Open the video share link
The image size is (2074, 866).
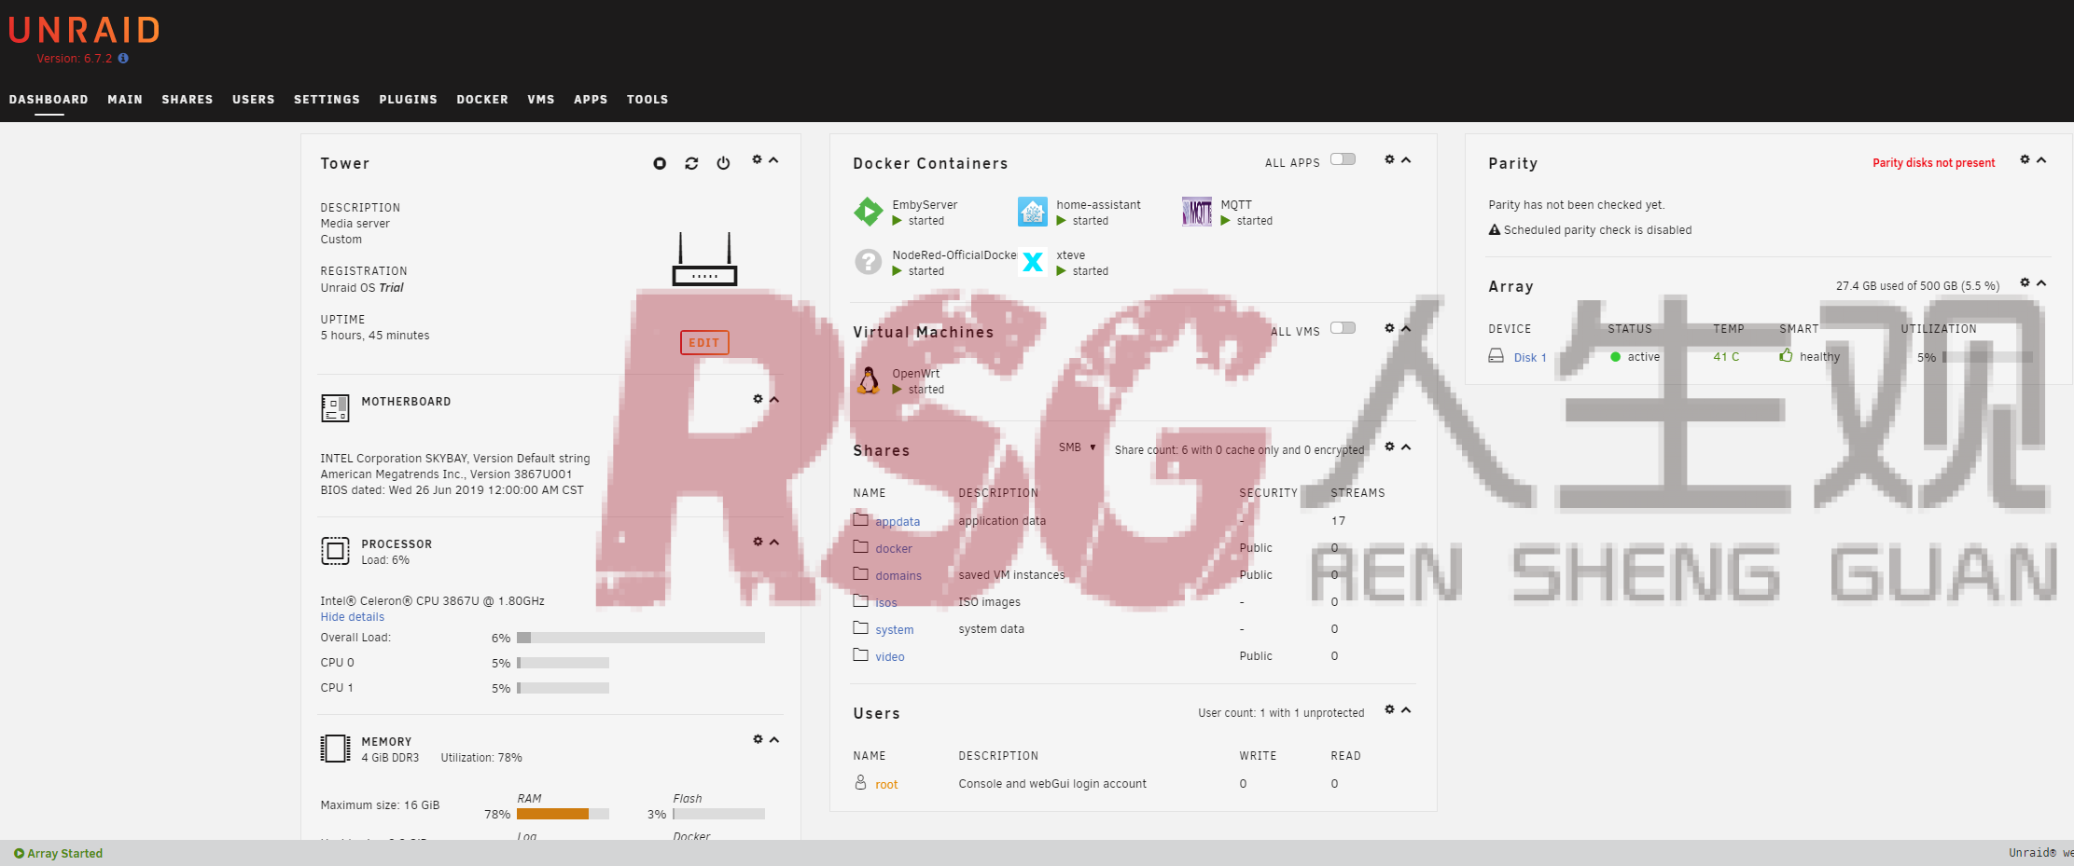point(890,657)
